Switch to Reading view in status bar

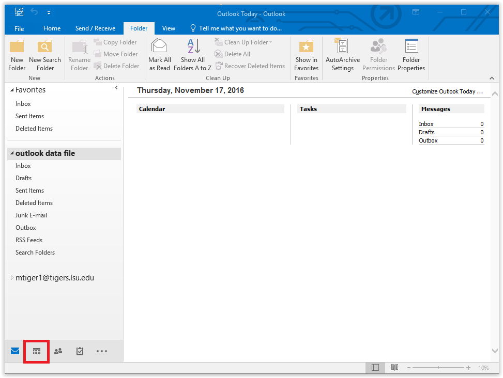pyautogui.click(x=394, y=368)
